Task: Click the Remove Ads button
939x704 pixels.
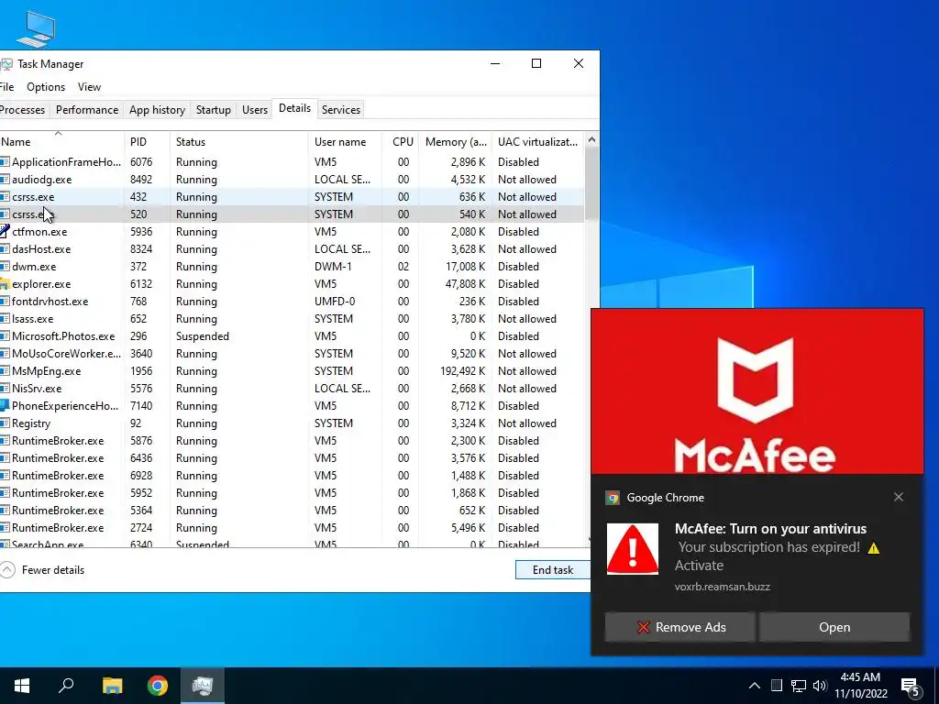Action: click(x=679, y=627)
